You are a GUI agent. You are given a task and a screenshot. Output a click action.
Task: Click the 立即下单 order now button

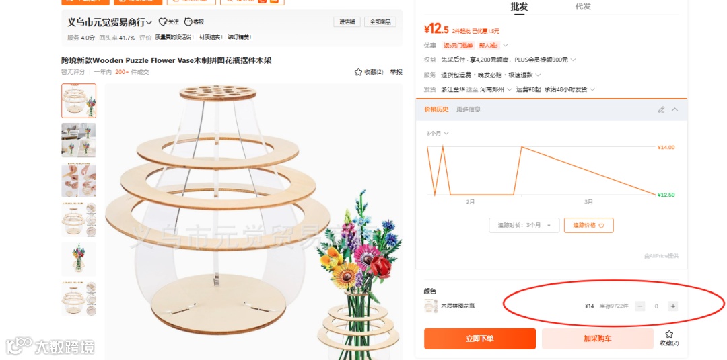tap(480, 339)
